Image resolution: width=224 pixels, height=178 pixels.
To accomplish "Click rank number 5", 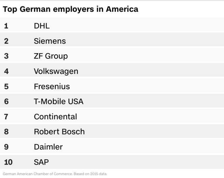I will coord(6,87).
